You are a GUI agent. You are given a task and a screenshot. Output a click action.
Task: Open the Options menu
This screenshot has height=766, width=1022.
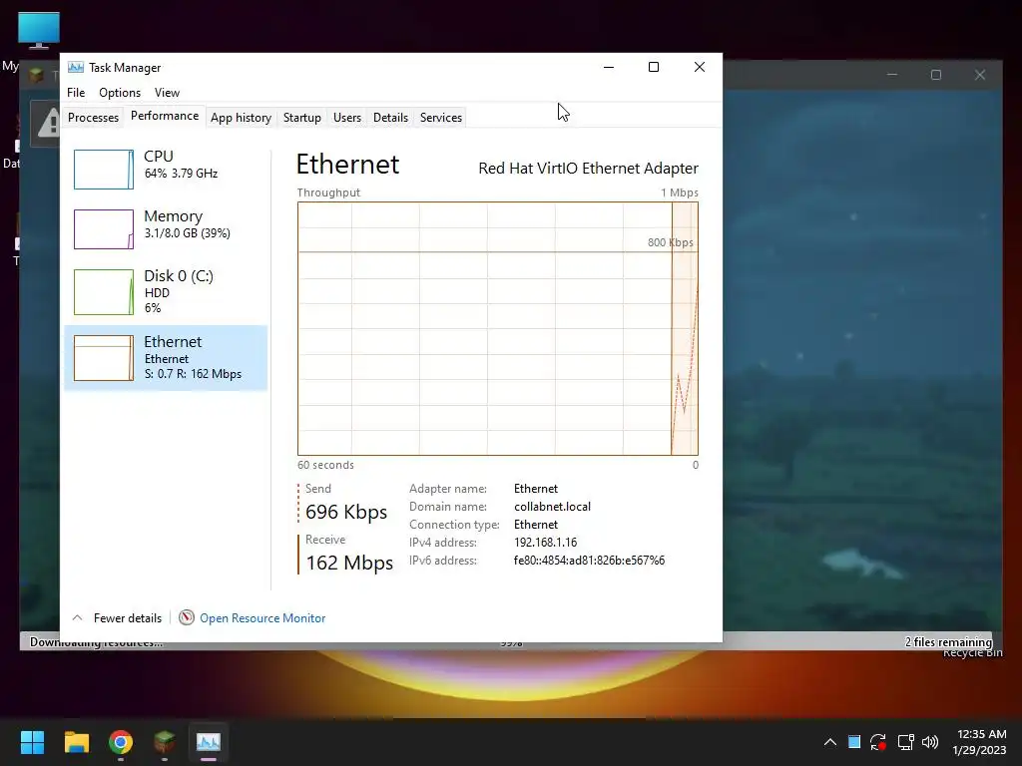[120, 93]
